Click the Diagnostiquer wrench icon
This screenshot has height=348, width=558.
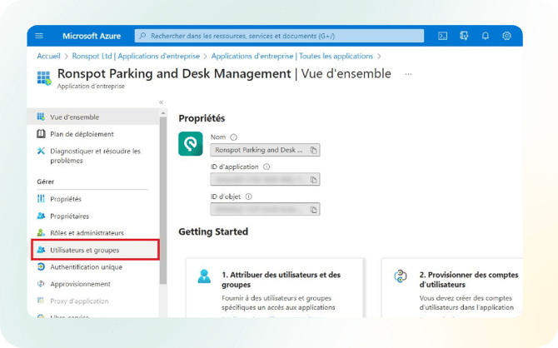click(x=41, y=151)
